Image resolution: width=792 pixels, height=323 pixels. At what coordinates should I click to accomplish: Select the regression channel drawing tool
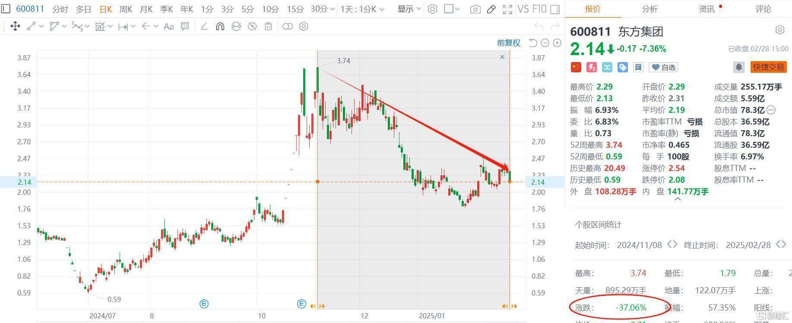tap(100, 26)
